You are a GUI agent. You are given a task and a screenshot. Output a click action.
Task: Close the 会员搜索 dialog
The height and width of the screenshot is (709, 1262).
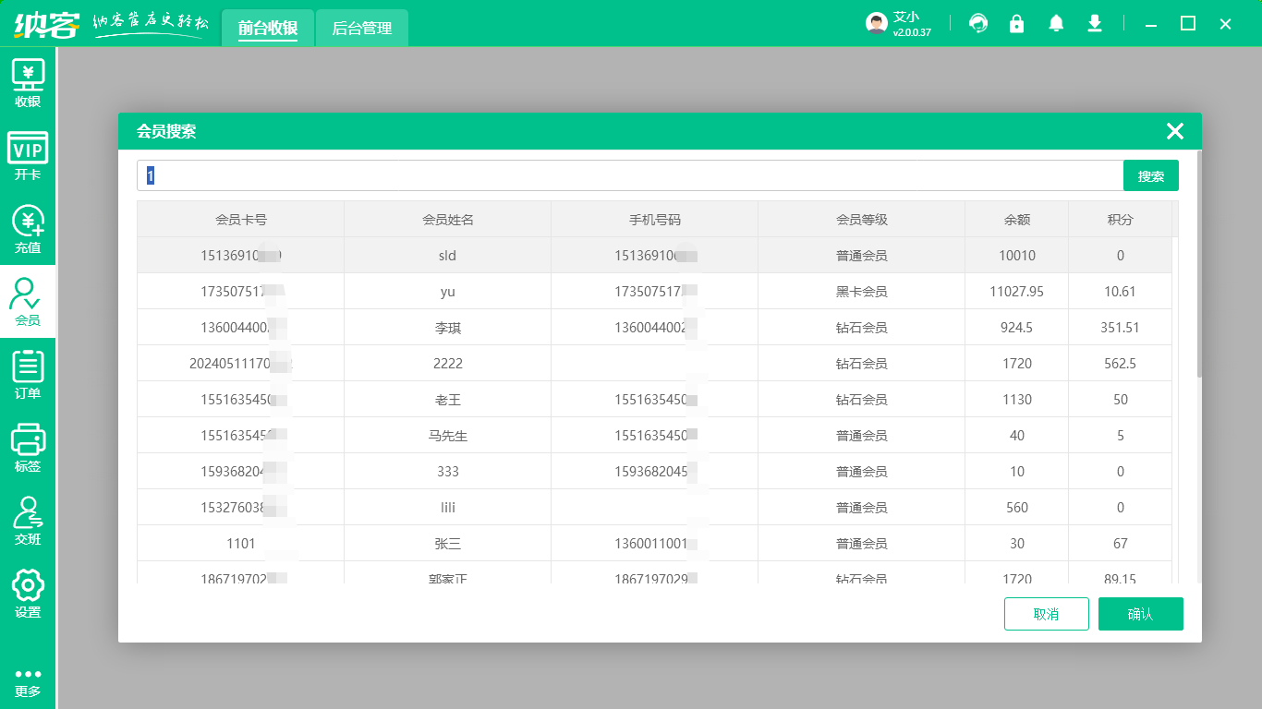coord(1174,131)
